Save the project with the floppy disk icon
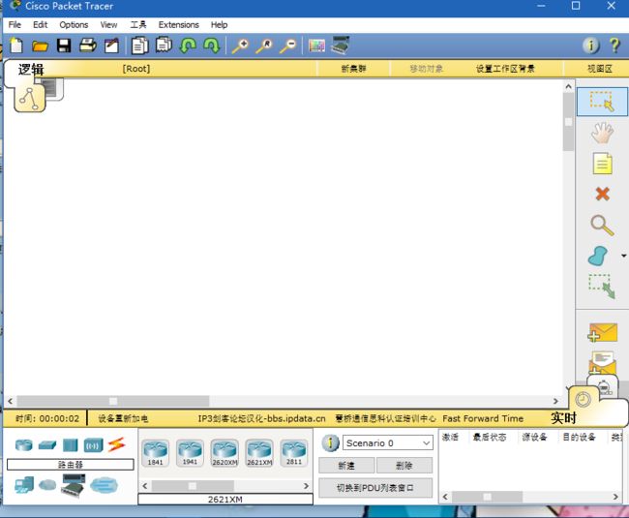The width and height of the screenshot is (629, 518). (x=64, y=46)
